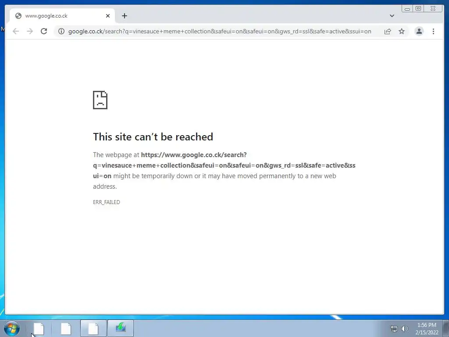Screen dimensions: 449x337
Task: Share this page icon
Action: point(388,31)
